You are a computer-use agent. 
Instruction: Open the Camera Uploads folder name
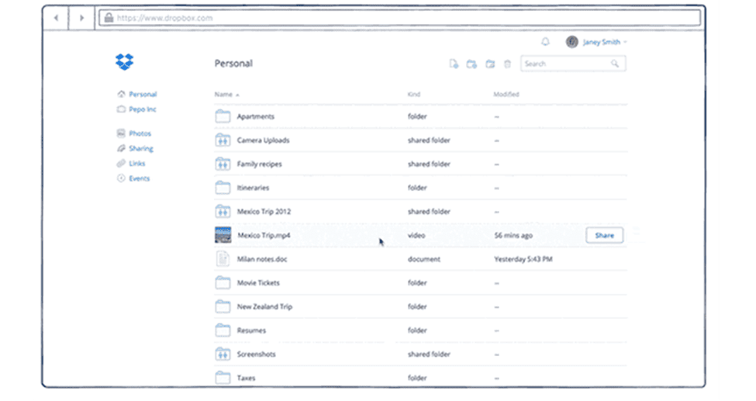(x=264, y=140)
